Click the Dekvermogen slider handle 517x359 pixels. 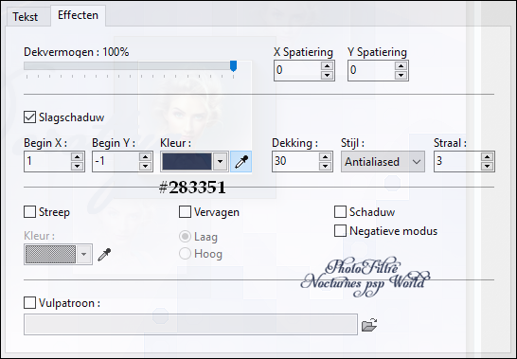click(x=234, y=66)
